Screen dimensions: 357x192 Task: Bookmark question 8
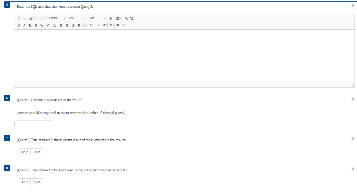[353, 169]
